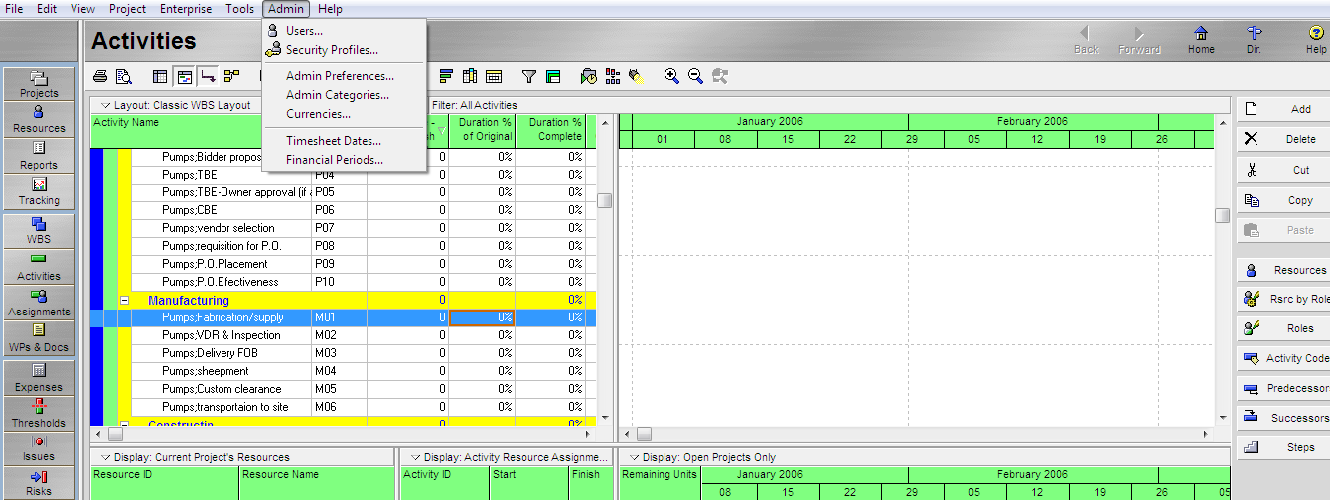Toggle the Gantt Chart view icon
Image resolution: width=1330 pixels, height=500 pixels.
click(184, 76)
